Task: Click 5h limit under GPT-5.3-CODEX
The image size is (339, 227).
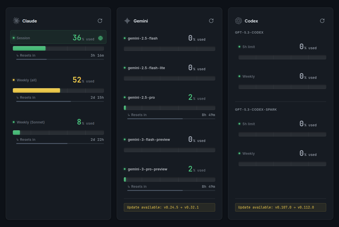Action: pyautogui.click(x=249, y=47)
